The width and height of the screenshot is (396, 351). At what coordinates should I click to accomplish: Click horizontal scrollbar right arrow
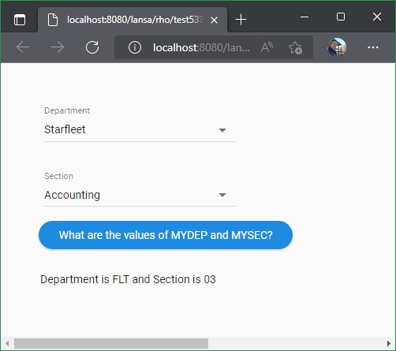(x=389, y=343)
